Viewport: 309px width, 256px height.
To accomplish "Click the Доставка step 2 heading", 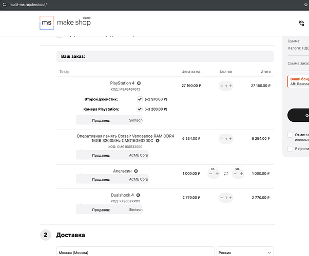I will tap(70, 235).
